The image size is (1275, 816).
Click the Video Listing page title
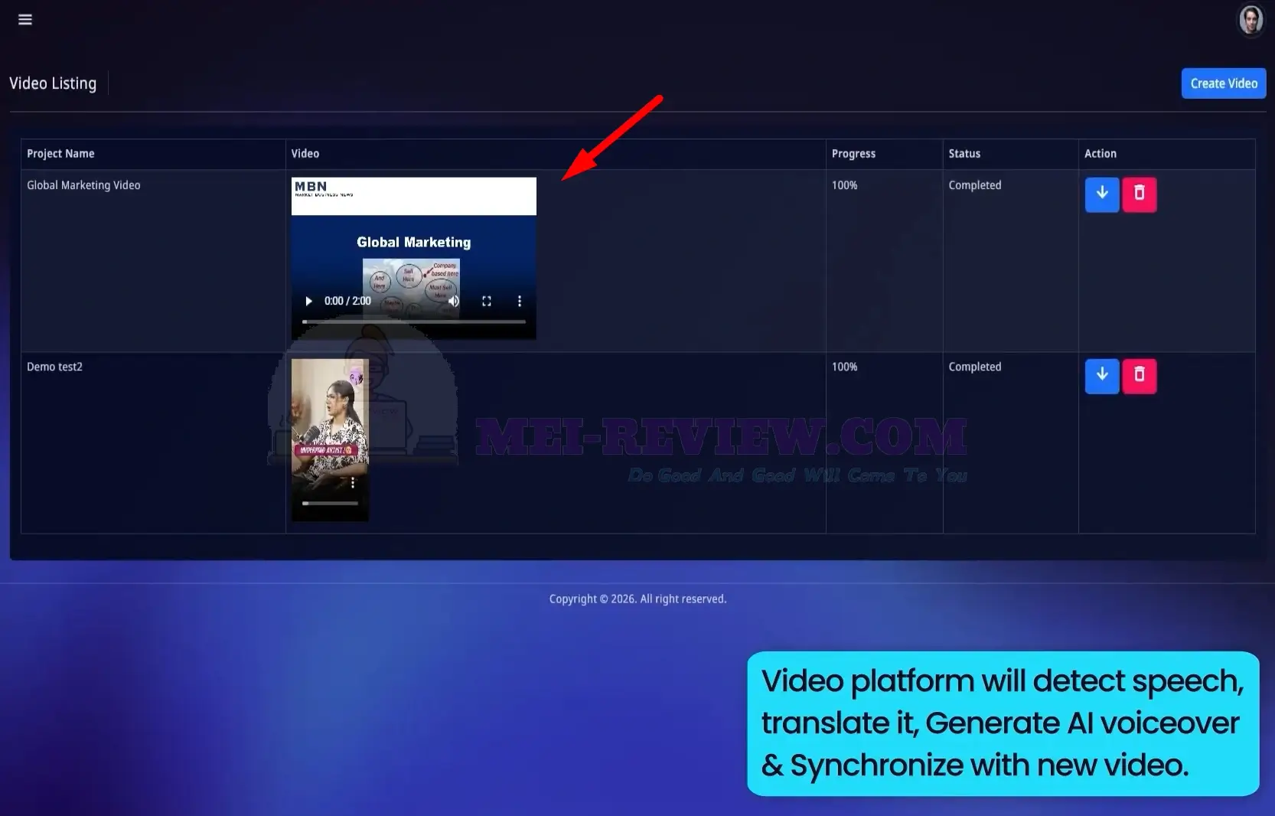pyautogui.click(x=53, y=83)
